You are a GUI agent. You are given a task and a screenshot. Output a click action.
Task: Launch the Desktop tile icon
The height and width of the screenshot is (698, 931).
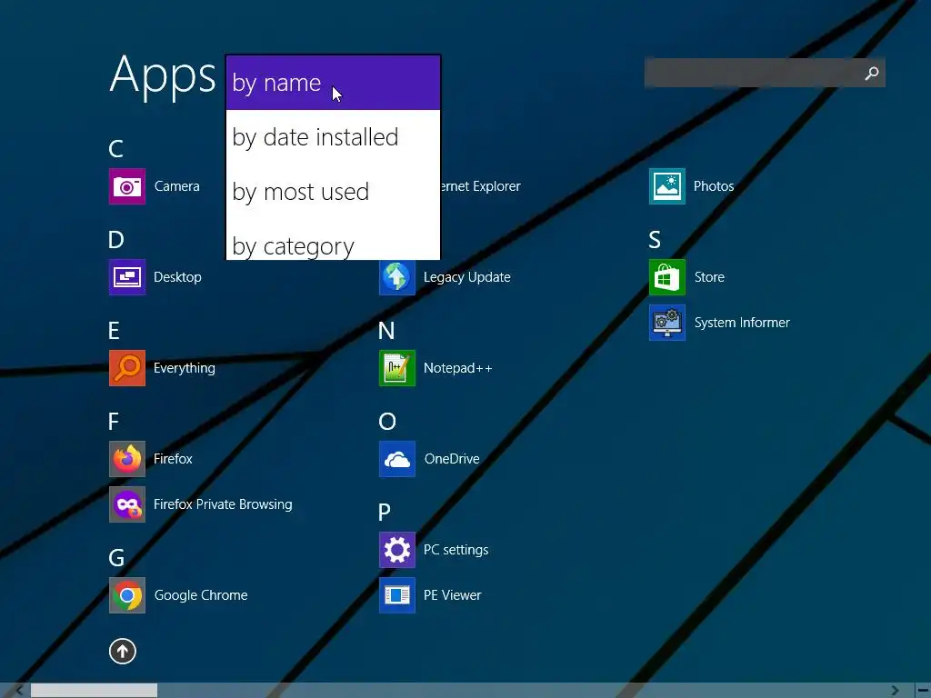pos(127,277)
